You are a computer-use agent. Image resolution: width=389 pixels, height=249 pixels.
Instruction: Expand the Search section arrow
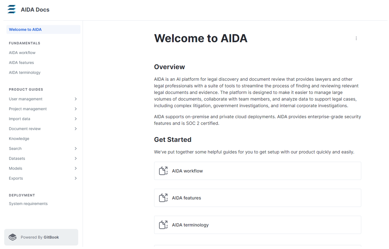click(x=76, y=149)
